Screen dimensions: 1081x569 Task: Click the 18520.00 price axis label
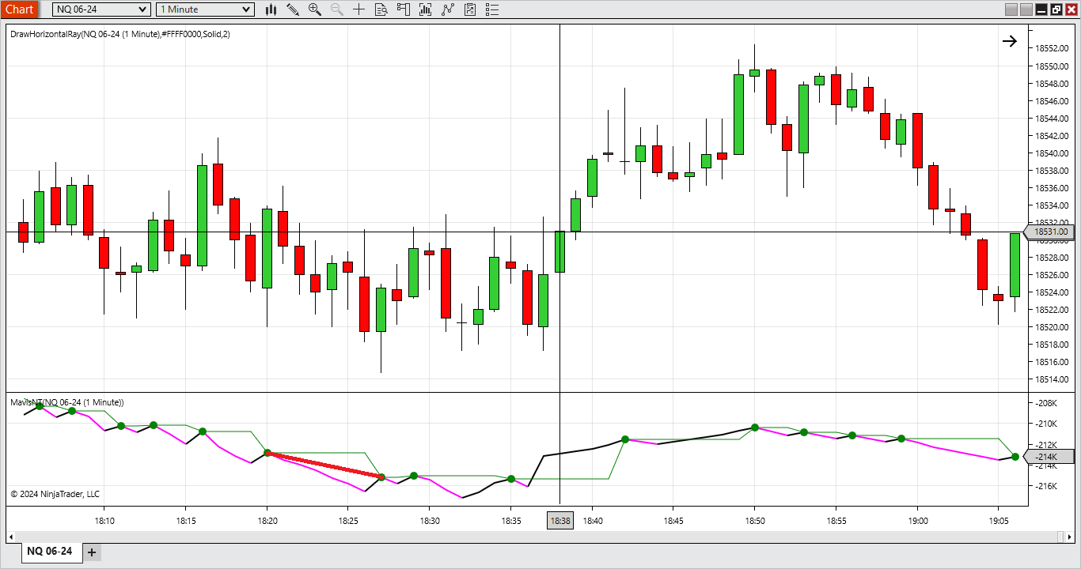click(x=1053, y=327)
